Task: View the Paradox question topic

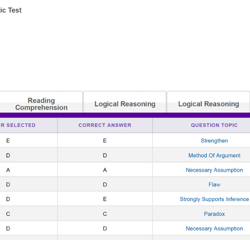Action: (214, 214)
